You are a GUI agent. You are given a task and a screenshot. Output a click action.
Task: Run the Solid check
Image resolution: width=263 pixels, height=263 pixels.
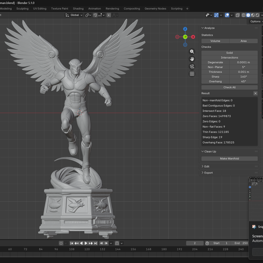(229, 53)
